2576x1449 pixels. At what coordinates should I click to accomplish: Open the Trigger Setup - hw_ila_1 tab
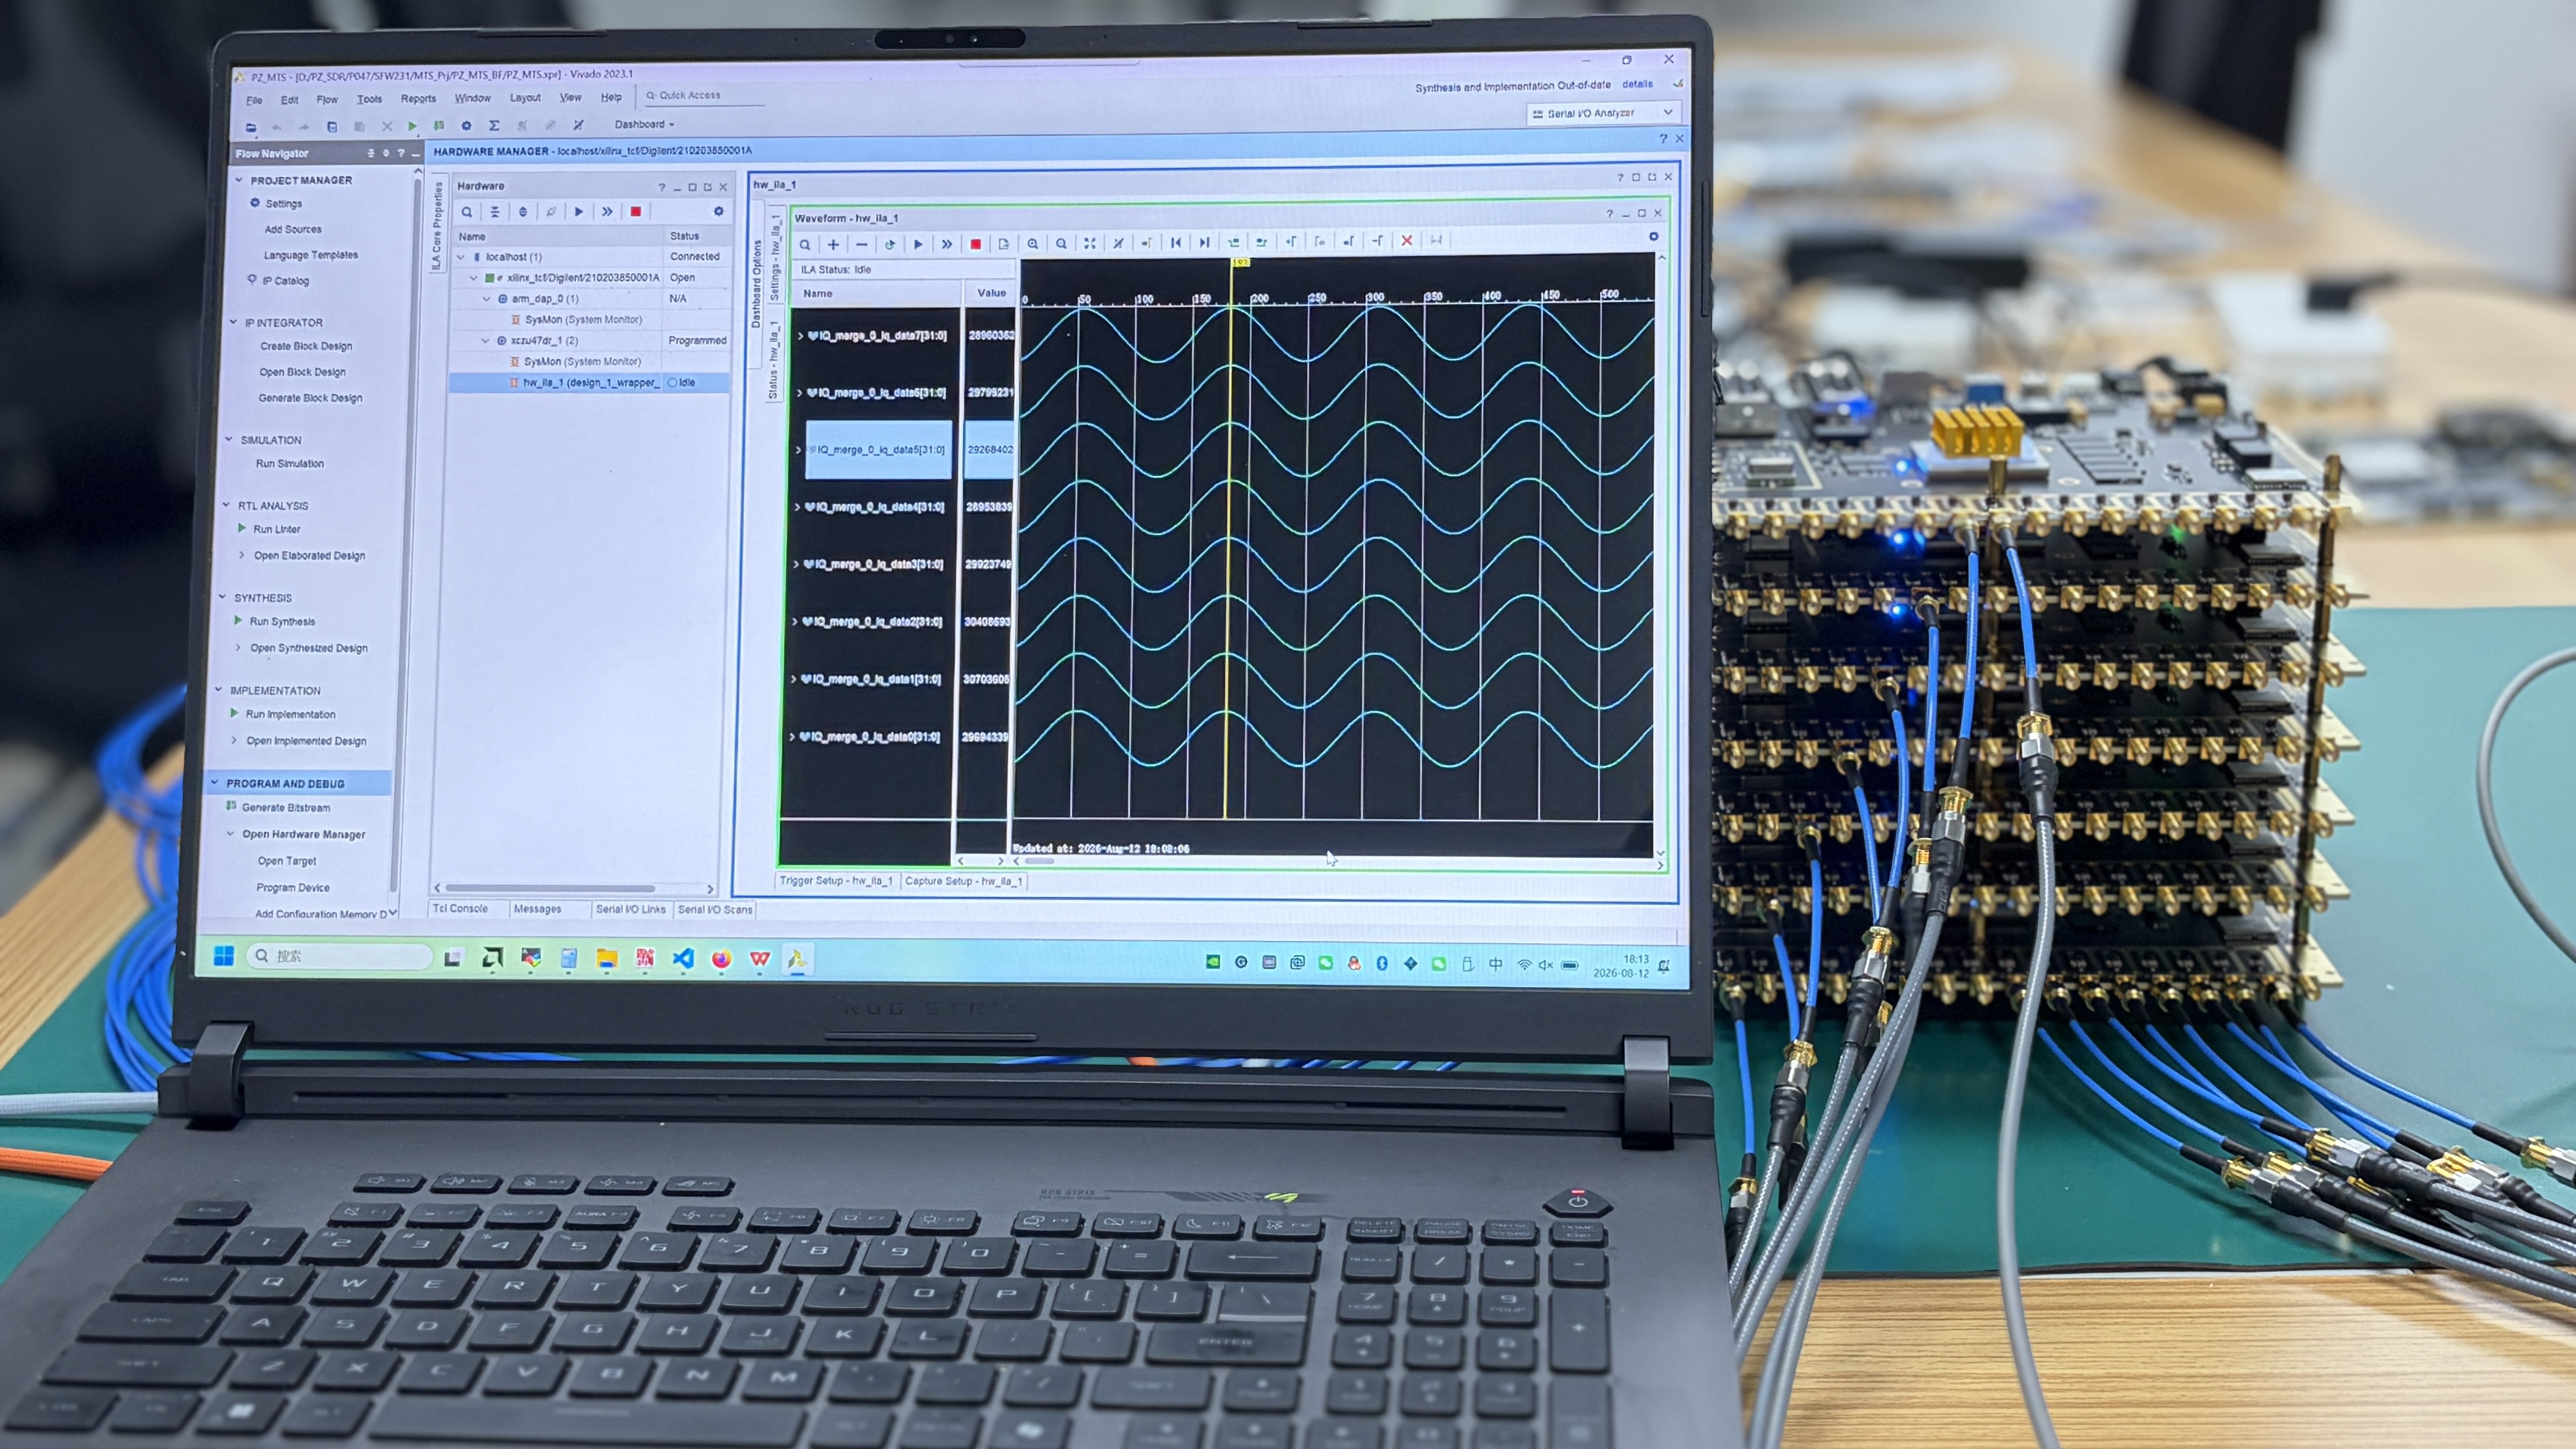pos(836,881)
